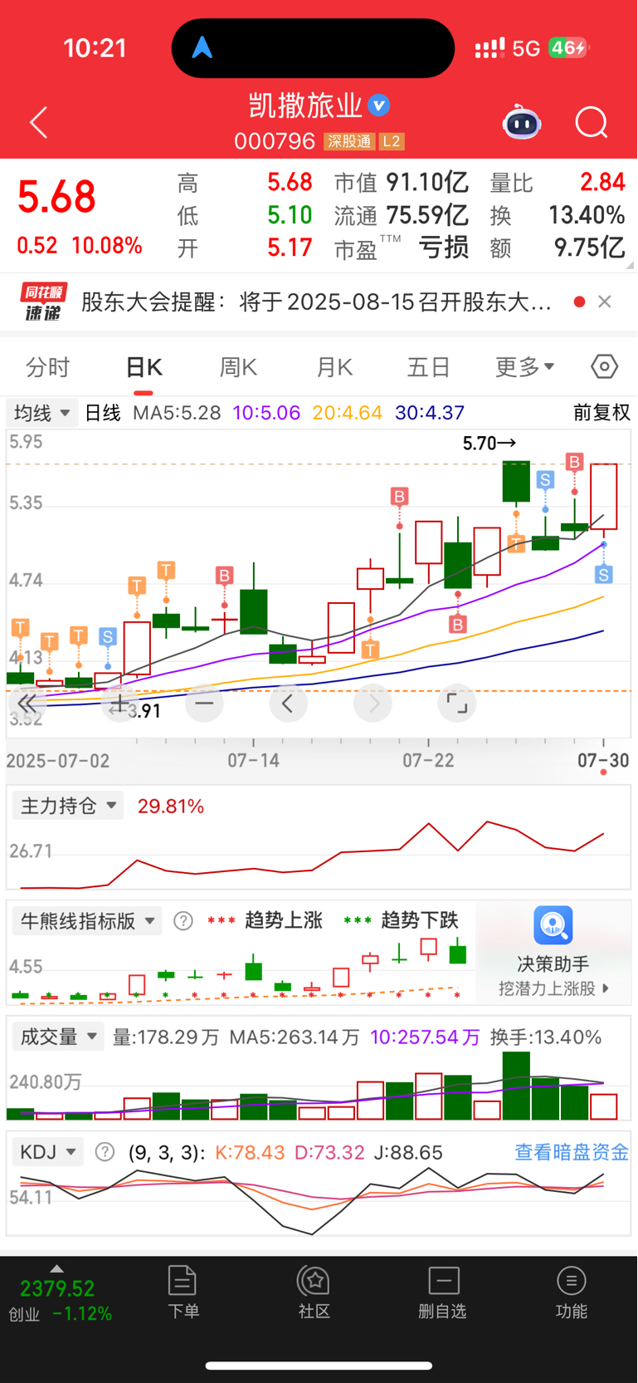
Task: Open chart settings hexagon icon
Action: click(x=604, y=366)
